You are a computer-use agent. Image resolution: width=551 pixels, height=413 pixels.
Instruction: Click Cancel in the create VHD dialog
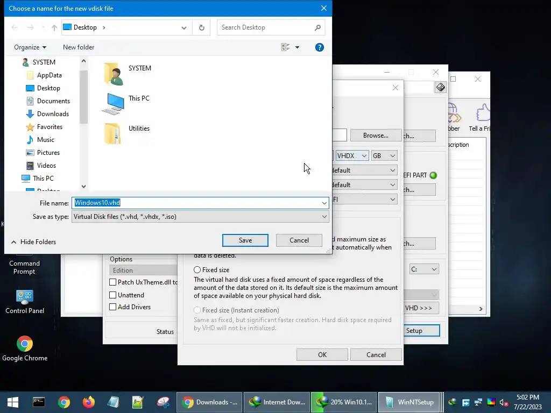pyautogui.click(x=376, y=355)
